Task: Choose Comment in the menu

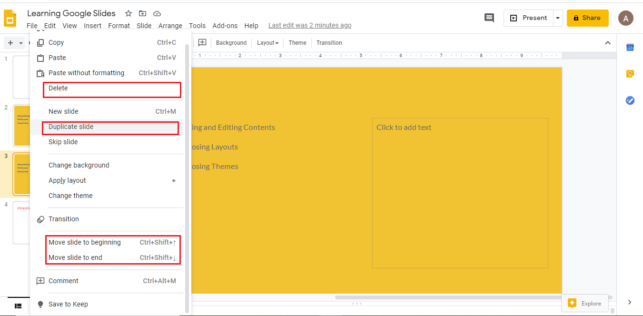Action: [107, 281]
